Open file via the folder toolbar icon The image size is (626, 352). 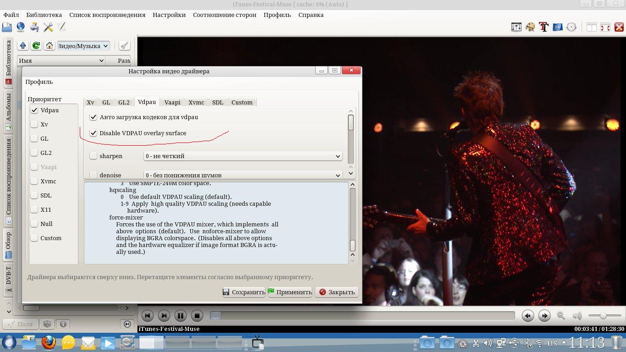(7, 27)
